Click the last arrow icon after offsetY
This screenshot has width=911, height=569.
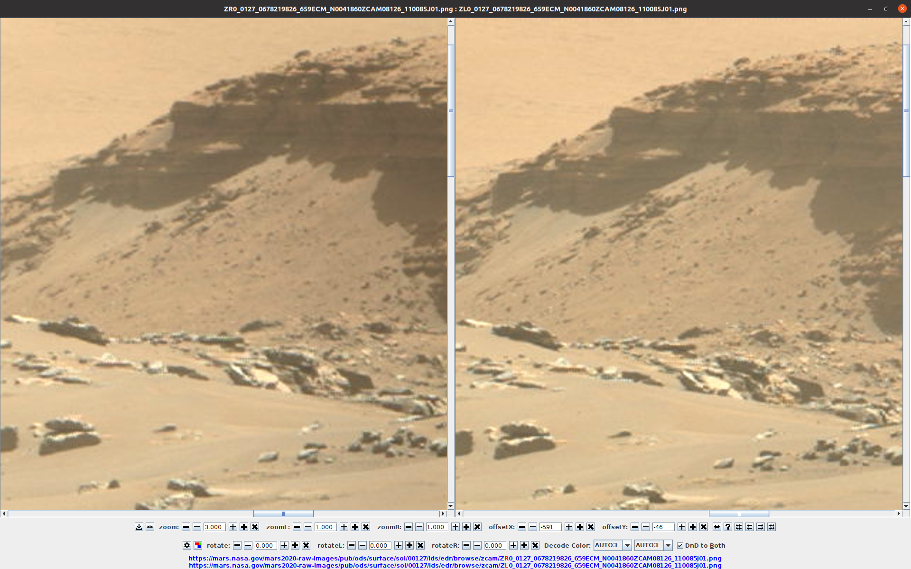[x=772, y=527]
